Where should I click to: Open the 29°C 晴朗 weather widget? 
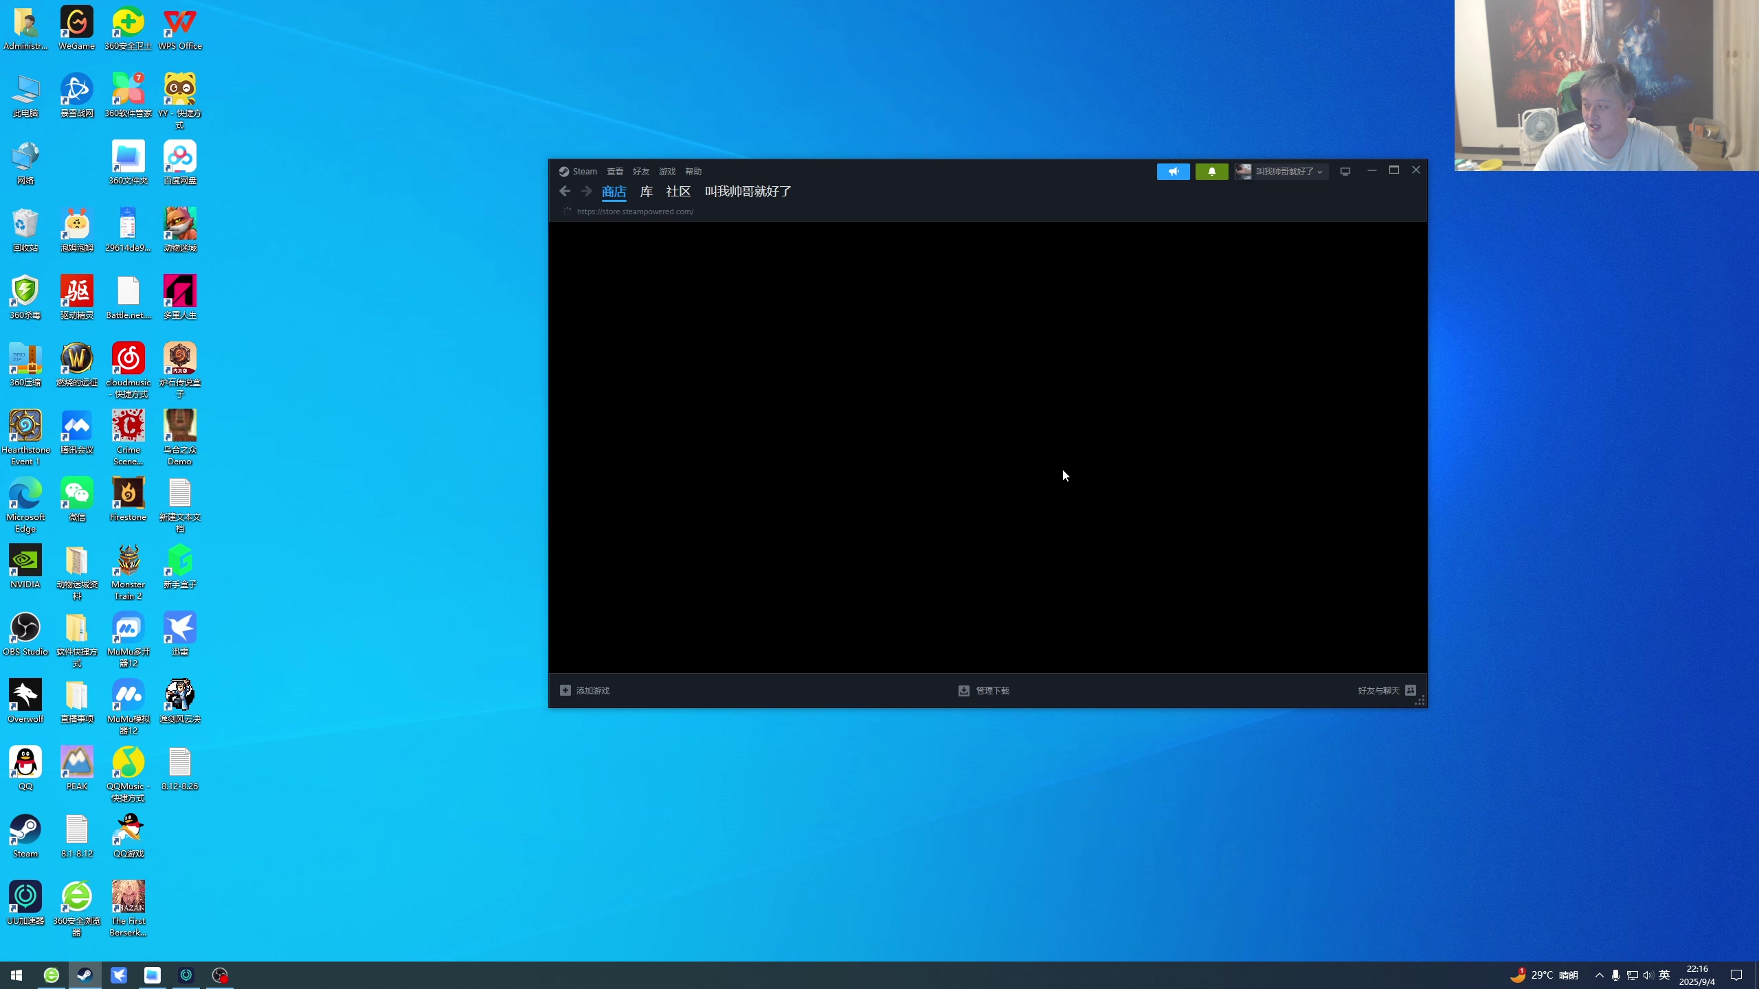(x=1544, y=975)
